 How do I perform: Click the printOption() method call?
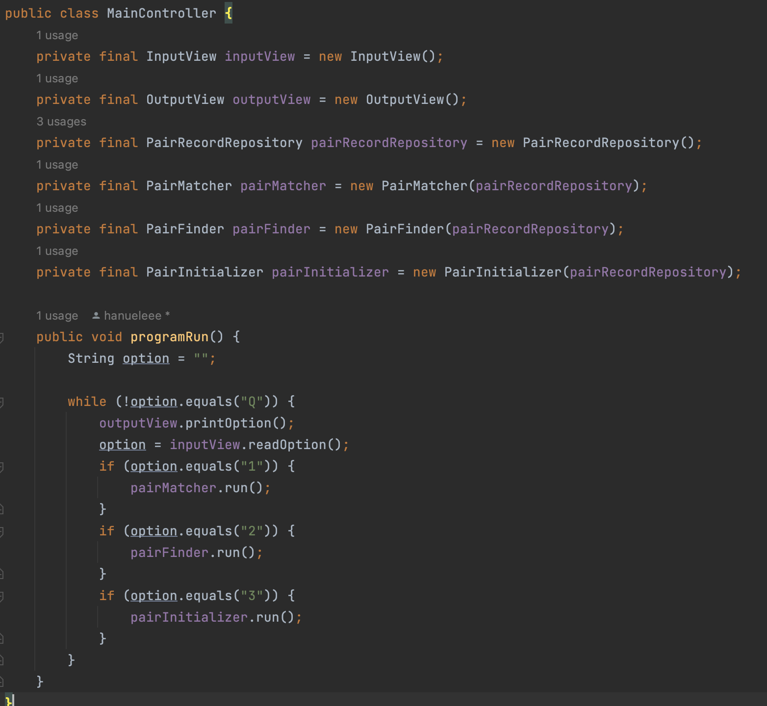point(236,423)
